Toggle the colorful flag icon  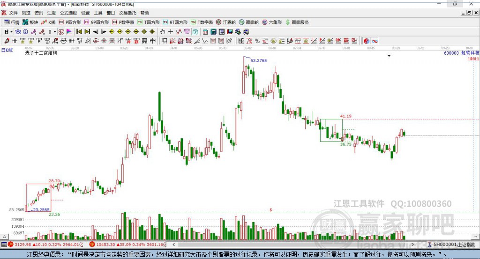(69, 32)
